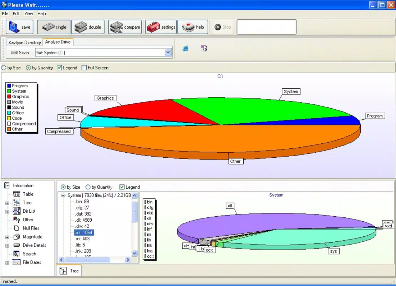This screenshot has height=286, width=396.
Task: Open the System (C:) drive dropdown
Action: pos(168,53)
